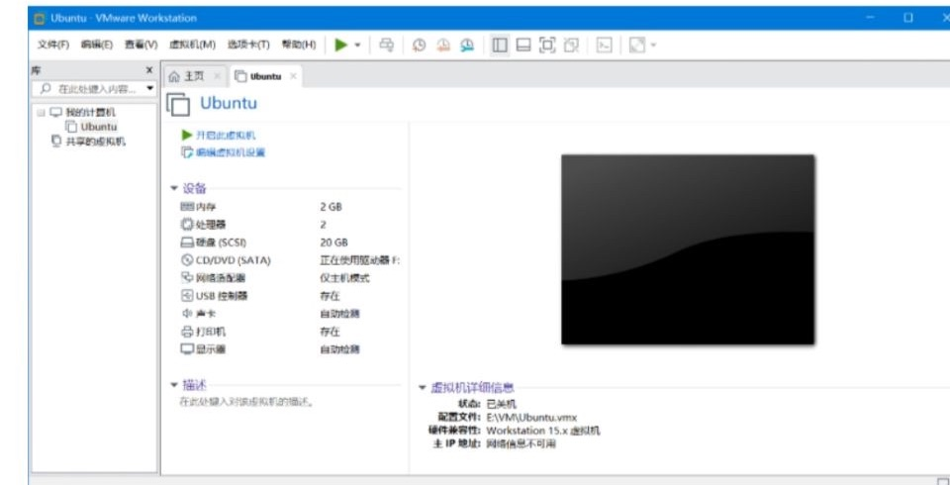The height and width of the screenshot is (485, 950).
Task: Click the sound card speaker icon
Action: 187,314
